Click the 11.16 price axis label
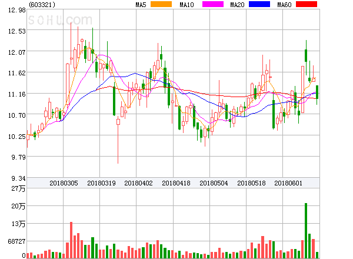Viewport: 353px width, 259px height. click(x=17, y=94)
